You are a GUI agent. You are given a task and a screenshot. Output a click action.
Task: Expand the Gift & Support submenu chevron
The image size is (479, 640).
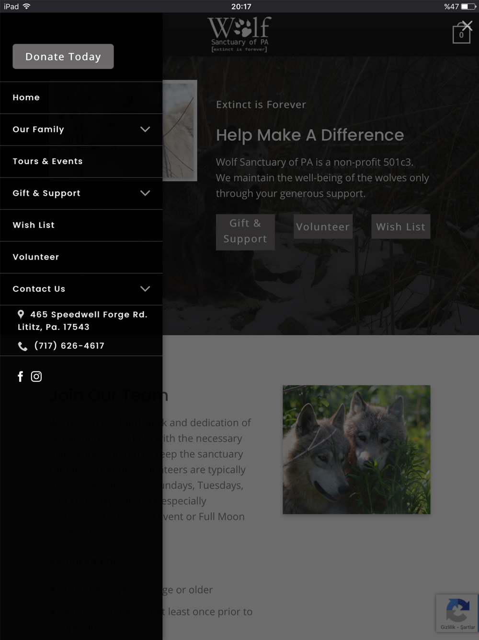[145, 193]
